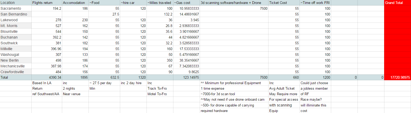Select the Ticket Cost header cell
This screenshot has width=411, height=113.
coord(284,3)
